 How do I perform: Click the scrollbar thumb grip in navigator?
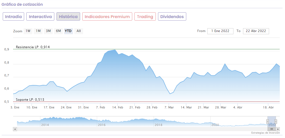tap(272, 129)
